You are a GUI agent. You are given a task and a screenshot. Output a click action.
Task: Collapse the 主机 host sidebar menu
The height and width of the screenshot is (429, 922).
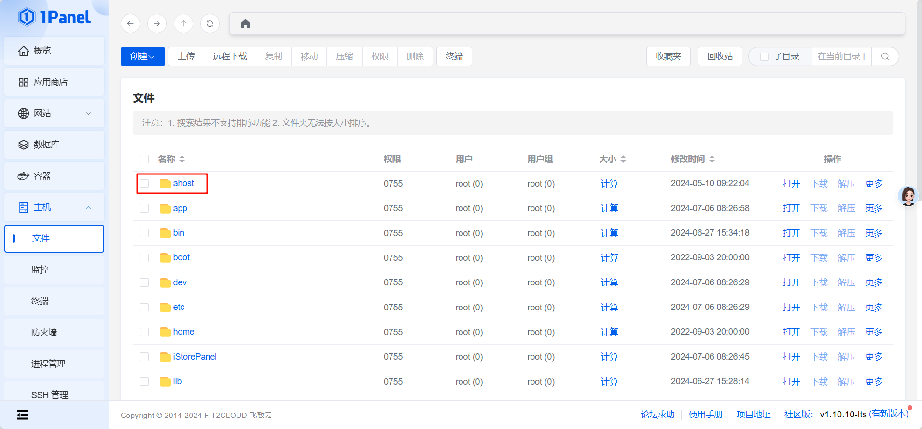click(54, 207)
